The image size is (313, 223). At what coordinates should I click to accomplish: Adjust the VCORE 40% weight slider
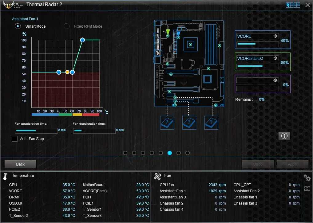pyautogui.click(x=258, y=44)
